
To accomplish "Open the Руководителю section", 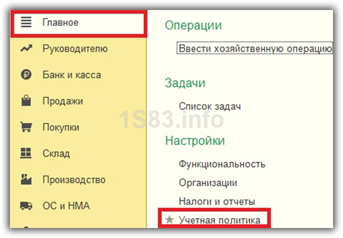I will point(75,48).
